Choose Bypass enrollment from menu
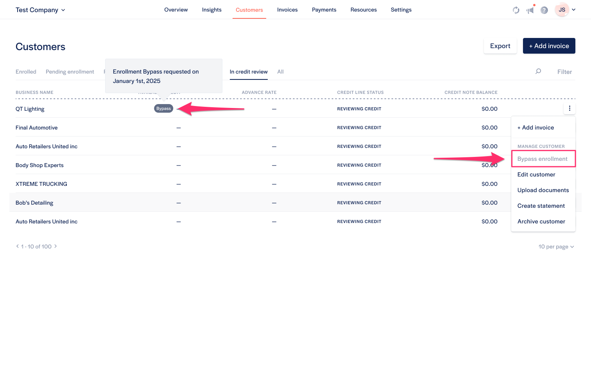Screen dimensions: 591x367 [542, 159]
